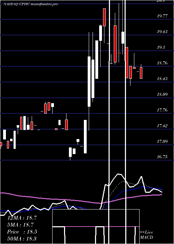Click the NASDAQ CPHC munafasutra.pro title text
The width and height of the screenshot is (174, 244).
[x=31, y=4]
